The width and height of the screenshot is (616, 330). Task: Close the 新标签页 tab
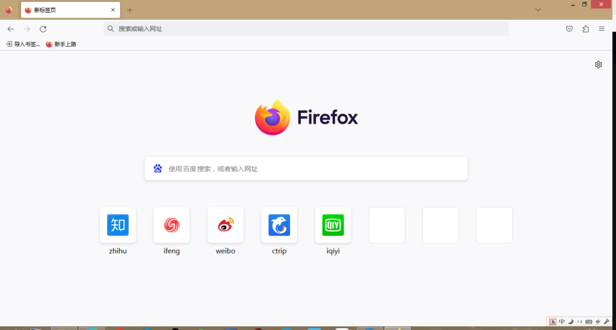112,10
